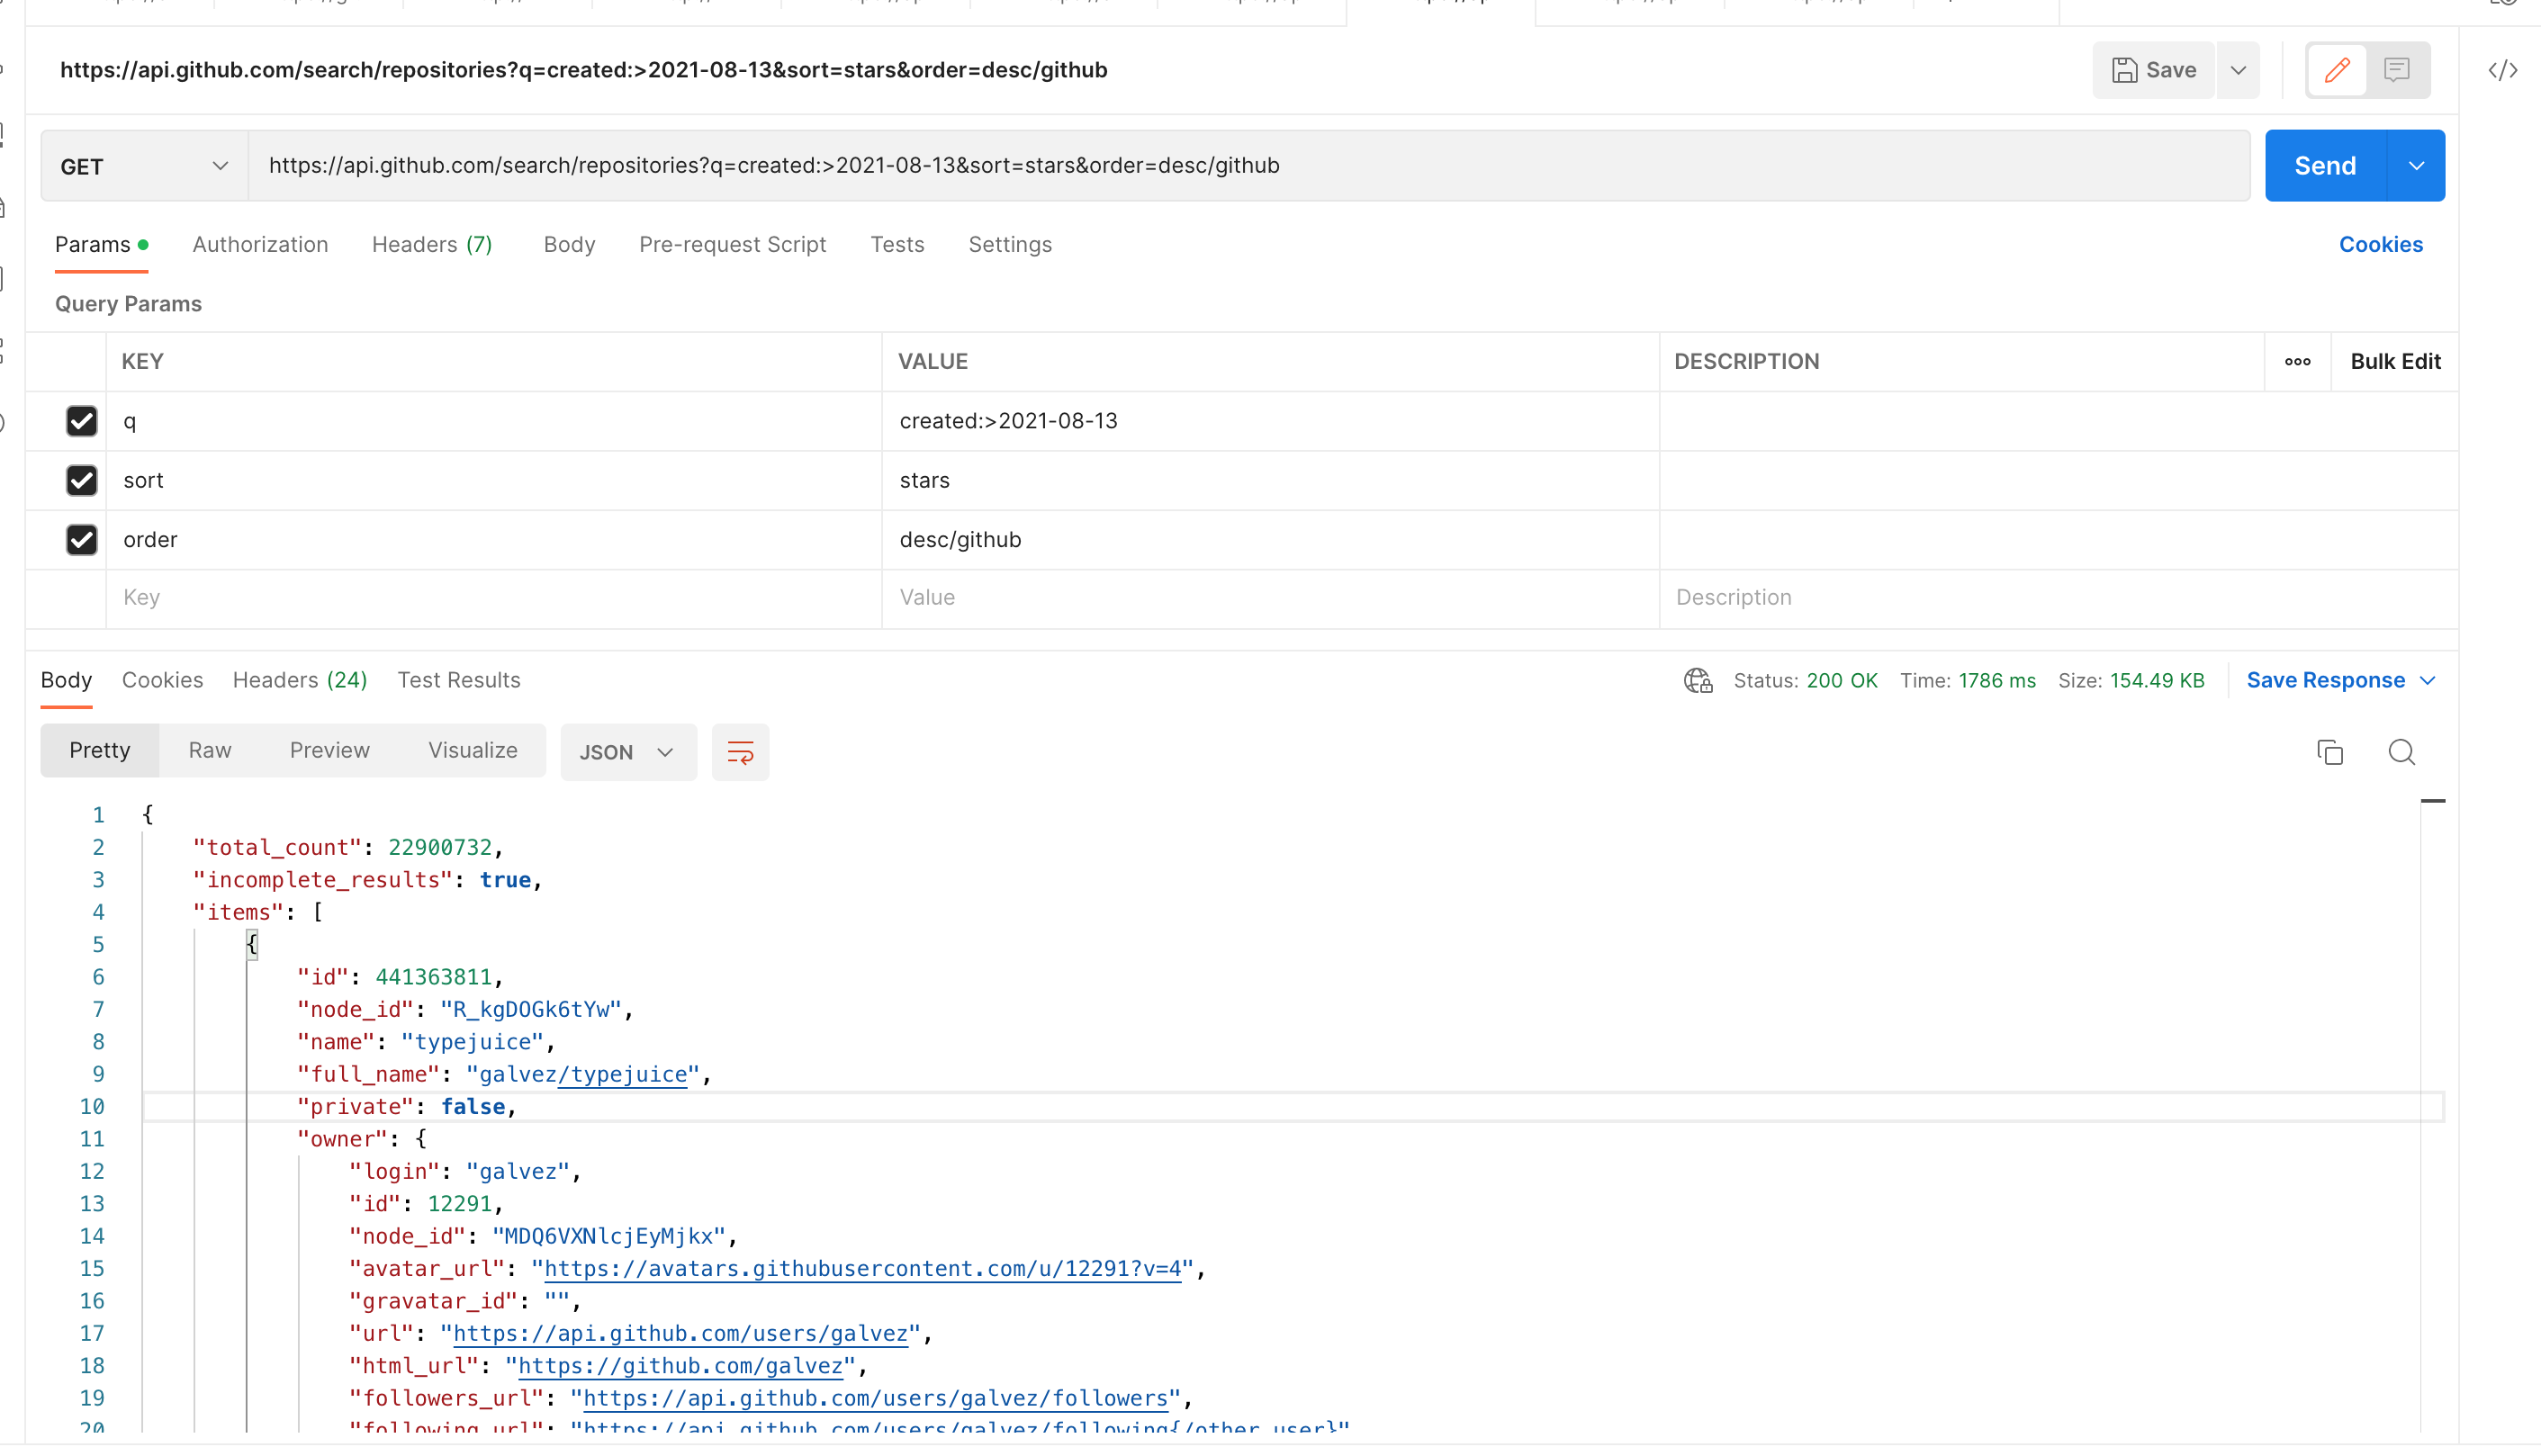Expand the Save dropdown arrow
Image resolution: width=2541 pixels, height=1456 pixels.
pyautogui.click(x=2238, y=70)
